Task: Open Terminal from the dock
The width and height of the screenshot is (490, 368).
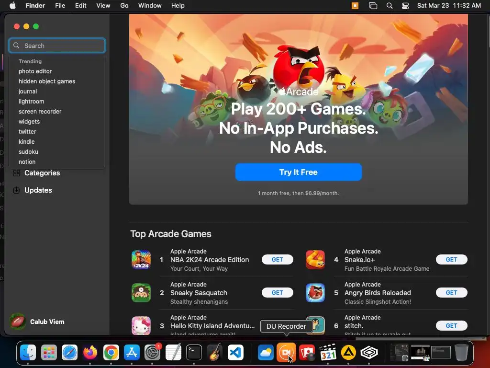Action: coord(194,353)
